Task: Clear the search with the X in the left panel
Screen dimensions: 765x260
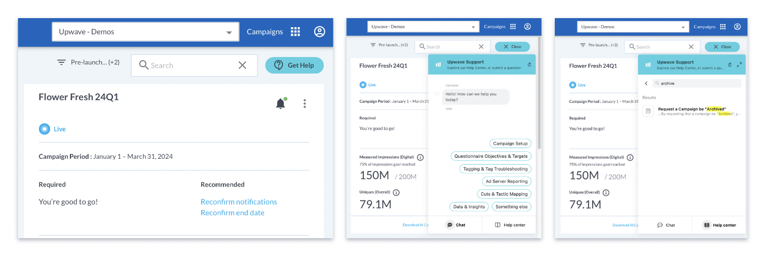Action: [242, 66]
